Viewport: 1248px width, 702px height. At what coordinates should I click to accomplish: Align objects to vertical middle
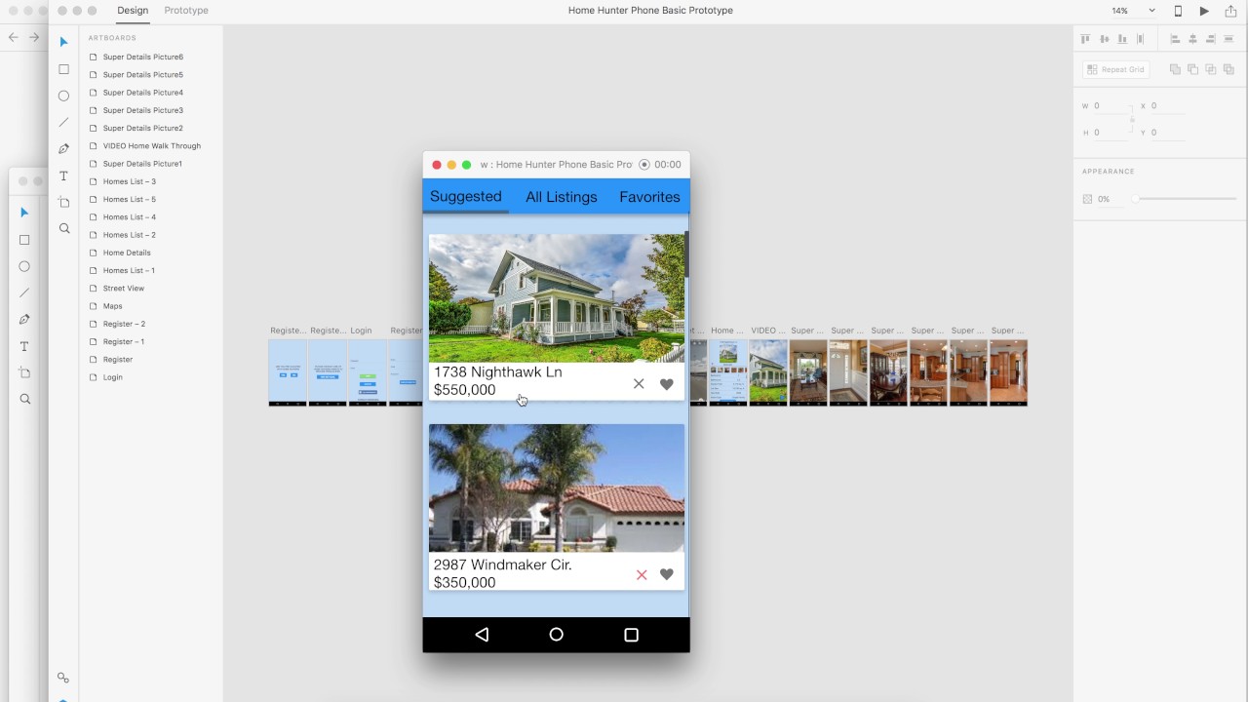1105,39
